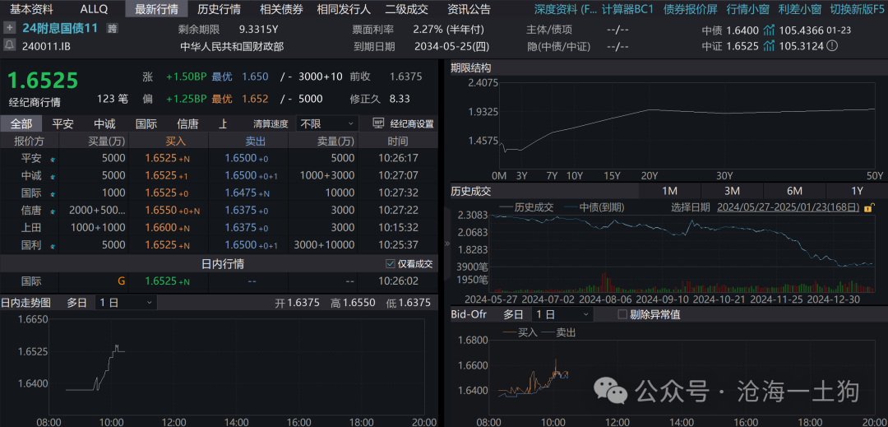Open the 清算速度 dropdown showing 不限
Viewport: 888px width, 427px height.
click(x=327, y=123)
